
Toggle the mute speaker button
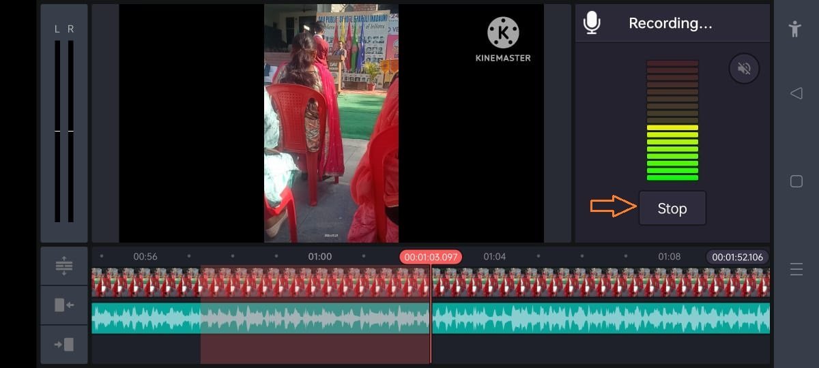pyautogui.click(x=744, y=69)
